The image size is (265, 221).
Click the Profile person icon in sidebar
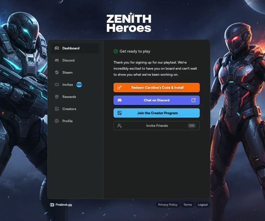coord(57,121)
